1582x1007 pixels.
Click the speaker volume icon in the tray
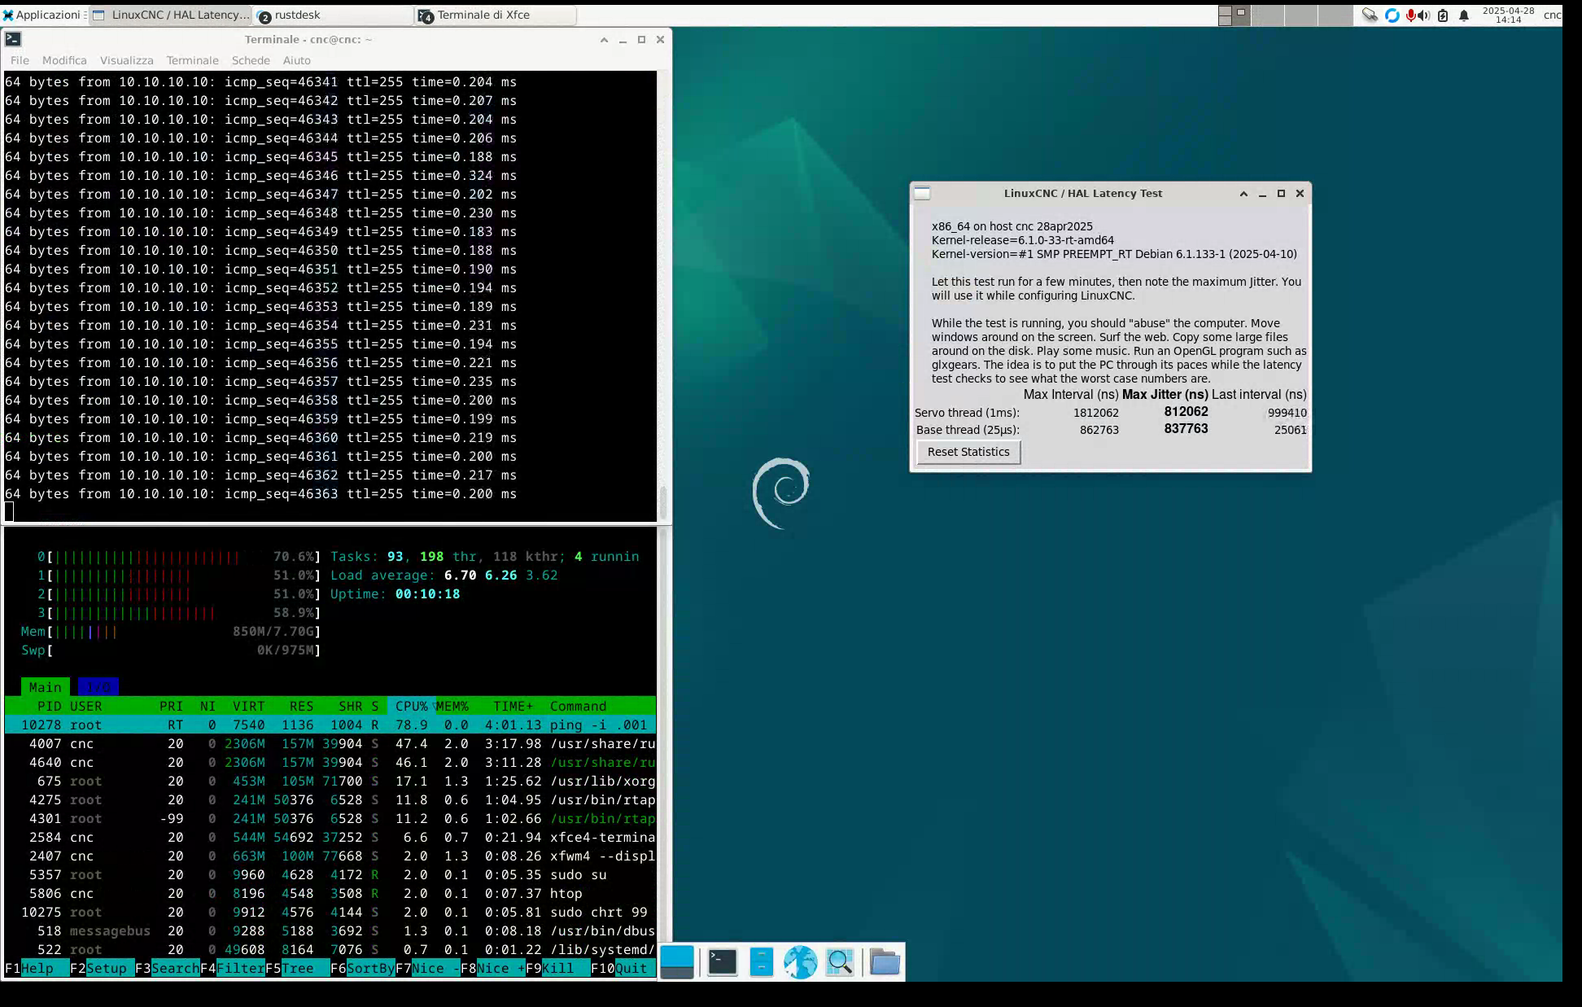1423,15
